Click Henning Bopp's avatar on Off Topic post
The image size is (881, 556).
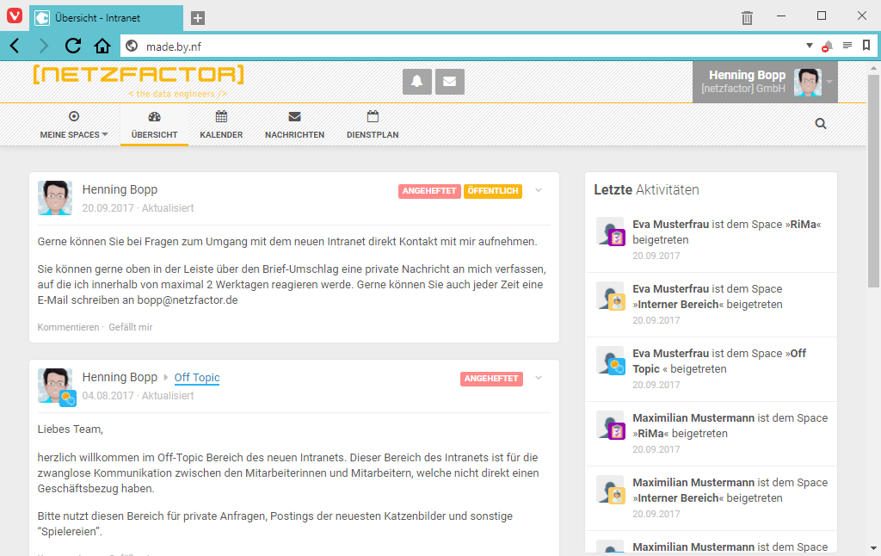[x=55, y=386]
